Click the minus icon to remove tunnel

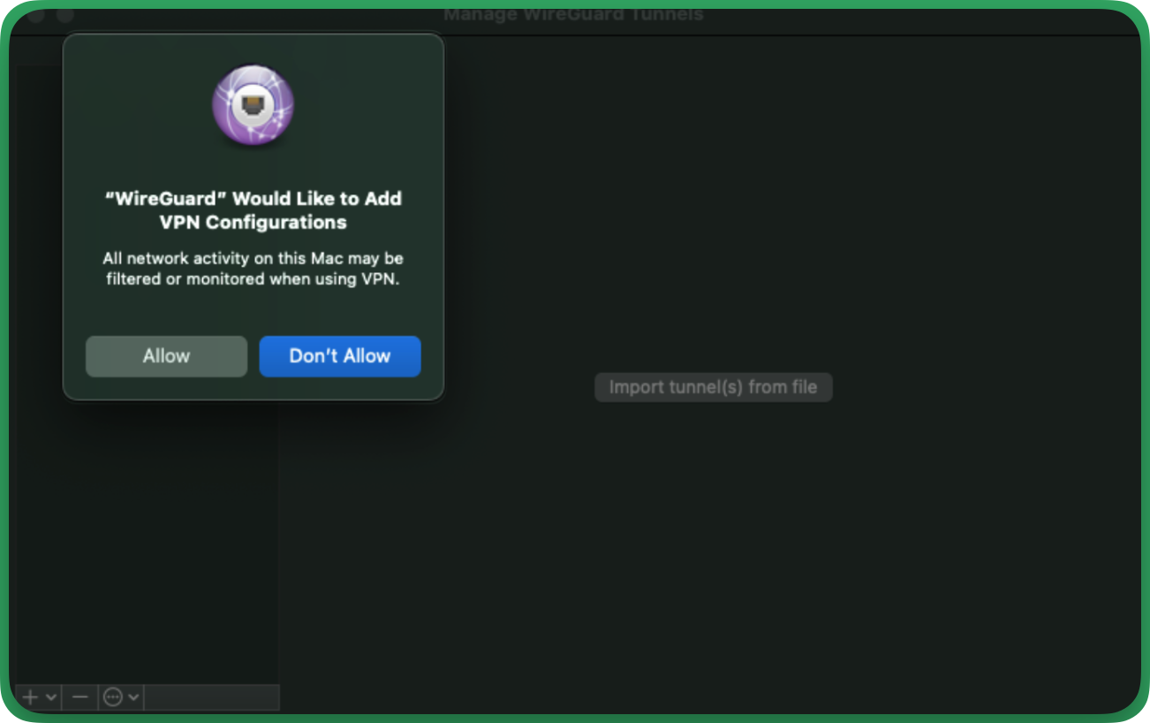point(79,697)
